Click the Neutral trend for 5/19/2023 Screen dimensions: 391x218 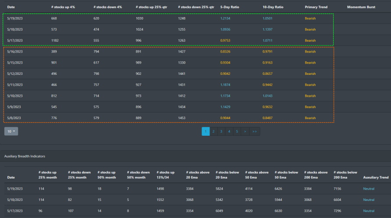click(369, 189)
